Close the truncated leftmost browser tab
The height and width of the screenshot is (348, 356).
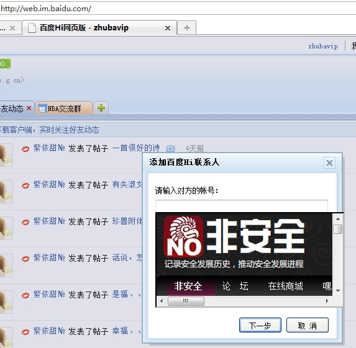[x=12, y=28]
